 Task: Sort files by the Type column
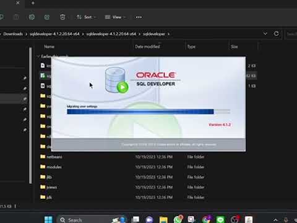191,46
